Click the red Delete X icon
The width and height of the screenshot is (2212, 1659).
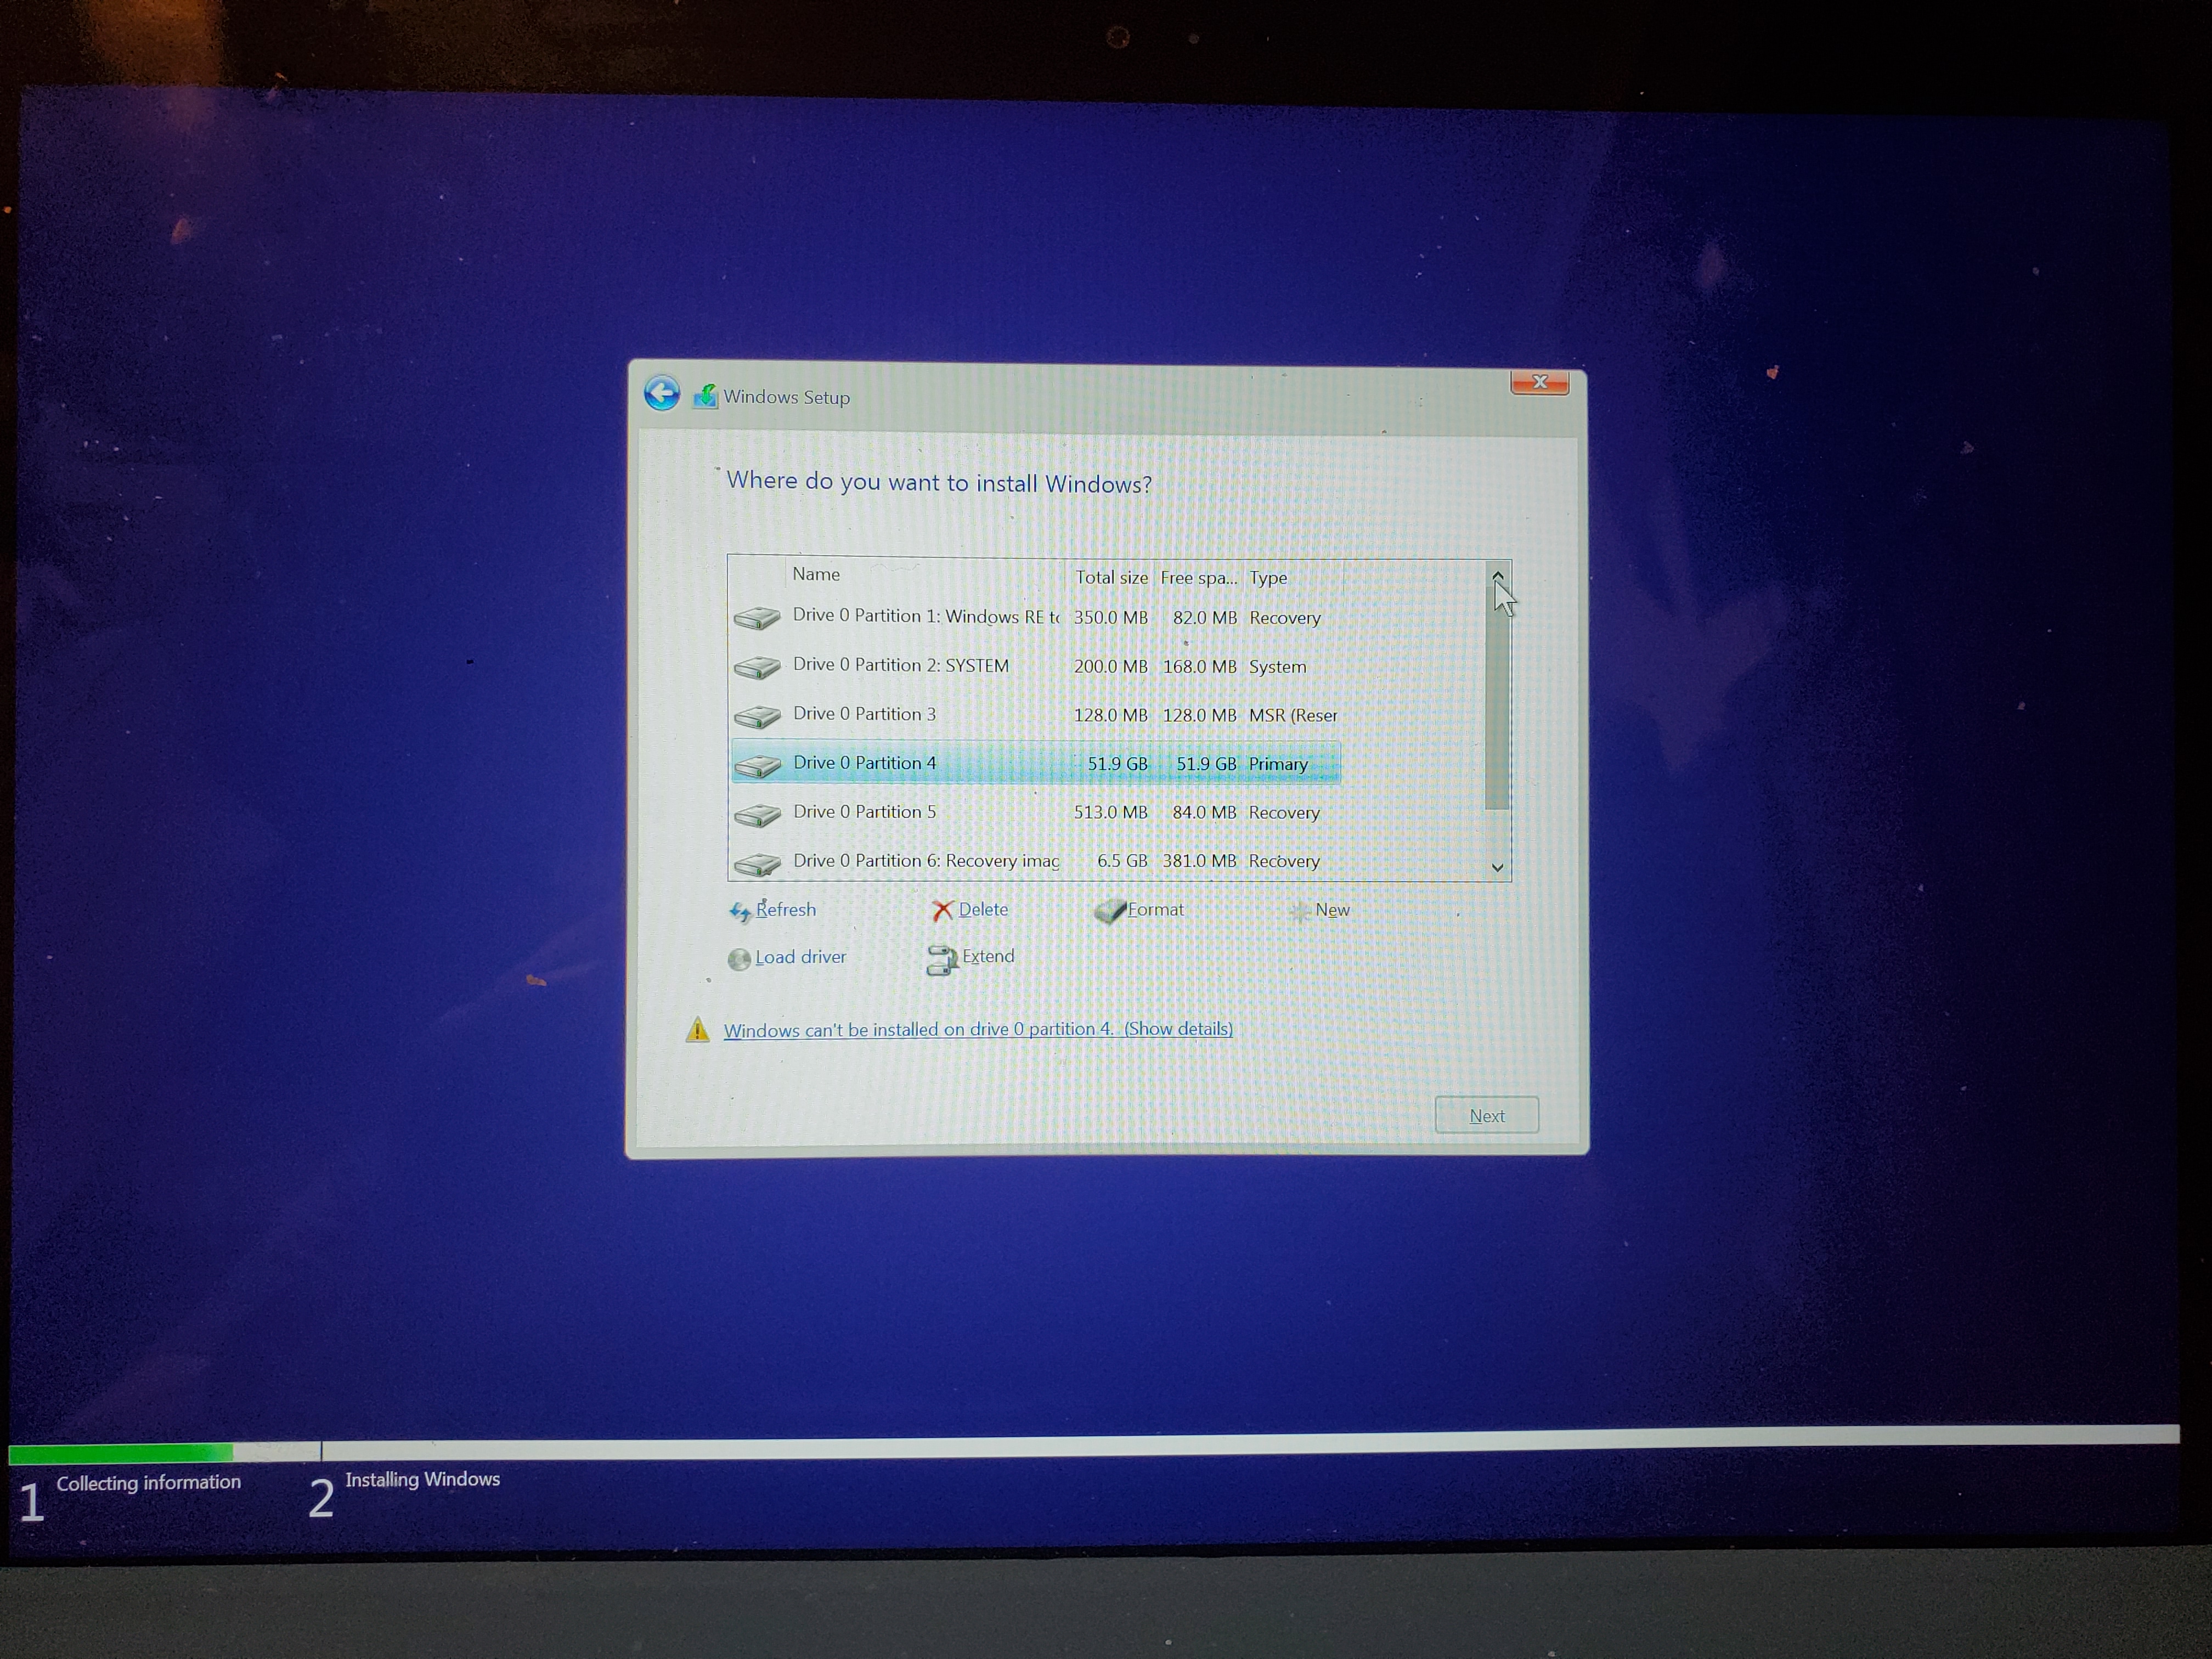point(942,910)
